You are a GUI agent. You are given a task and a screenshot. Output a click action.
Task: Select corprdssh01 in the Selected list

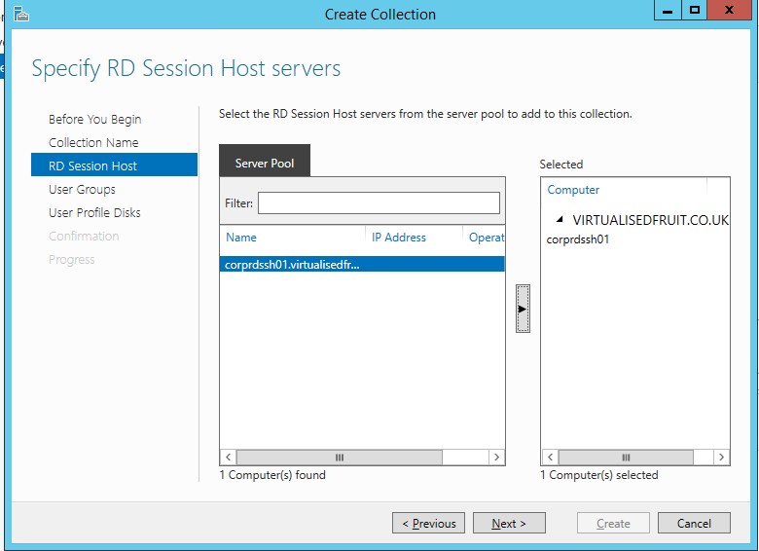pyautogui.click(x=578, y=239)
